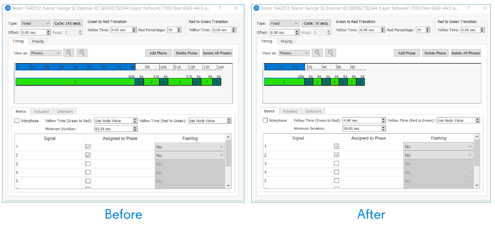Click Offset value field in After window
The image size is (495, 226).
click(284, 32)
